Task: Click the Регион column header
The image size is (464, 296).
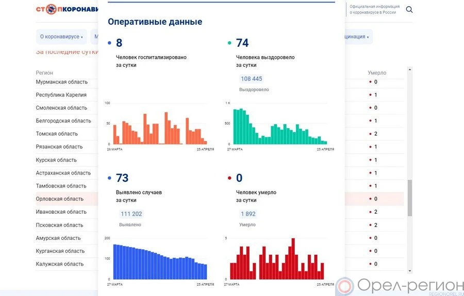Action: (x=44, y=73)
